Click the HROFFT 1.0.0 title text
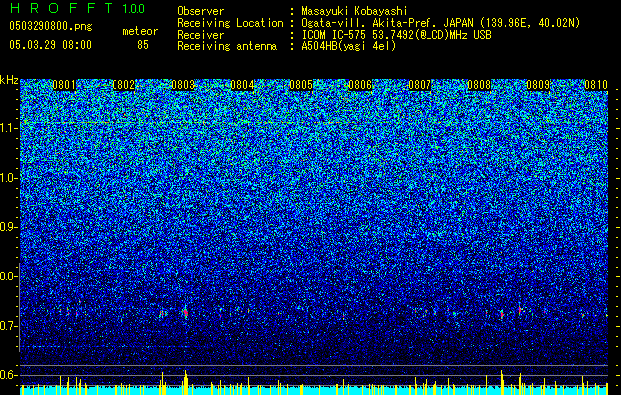The height and width of the screenshot is (395, 621). coord(77,8)
